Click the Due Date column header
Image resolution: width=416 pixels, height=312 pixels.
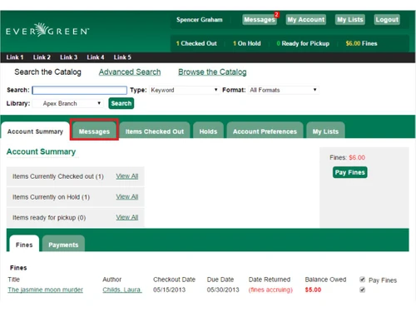[220, 280]
